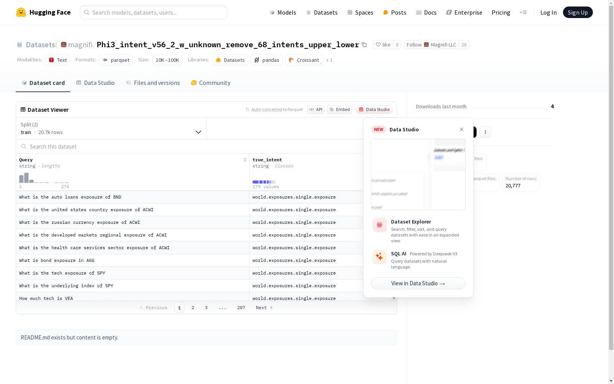Viewport: 614px width, 384px height.
Task: Focus the Search this dataset field
Action: click(190, 146)
